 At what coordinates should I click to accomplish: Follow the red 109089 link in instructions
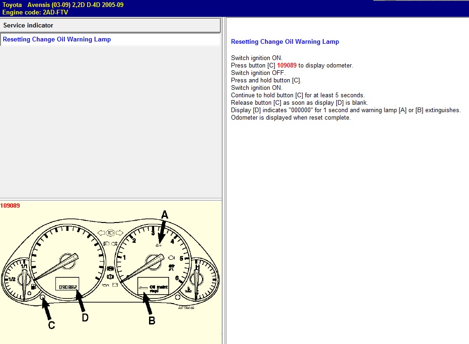[x=286, y=65]
